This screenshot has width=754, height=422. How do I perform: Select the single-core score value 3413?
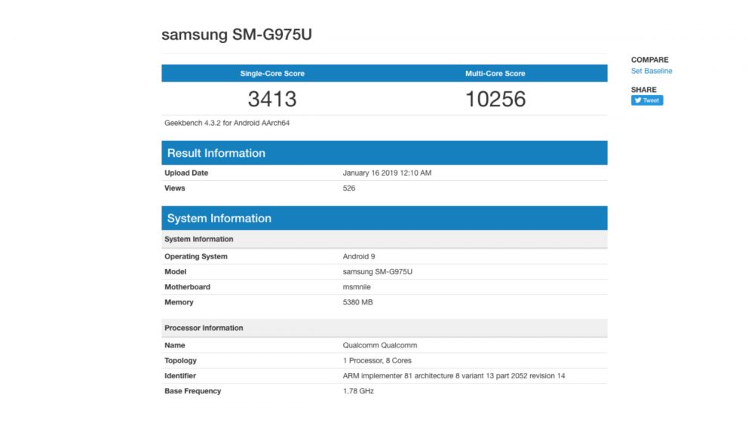pyautogui.click(x=272, y=99)
